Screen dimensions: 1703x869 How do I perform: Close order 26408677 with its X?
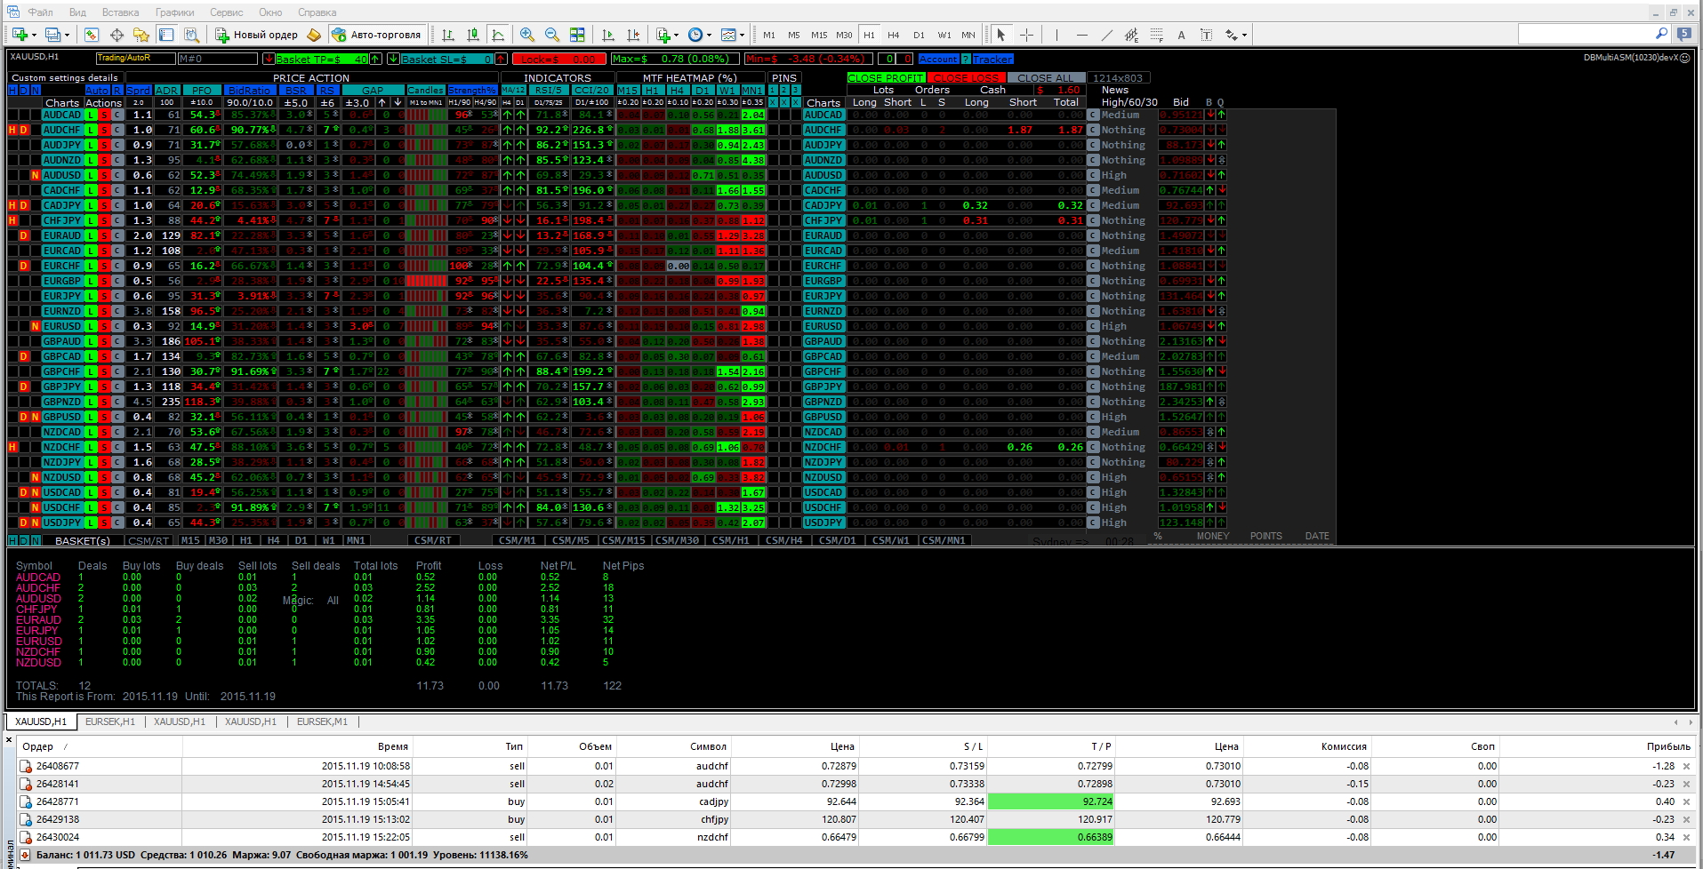[1687, 766]
